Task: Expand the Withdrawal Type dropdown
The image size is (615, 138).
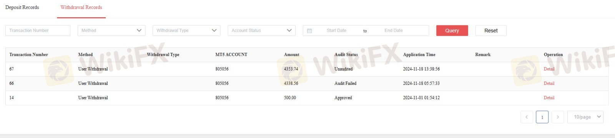Action: [186, 31]
